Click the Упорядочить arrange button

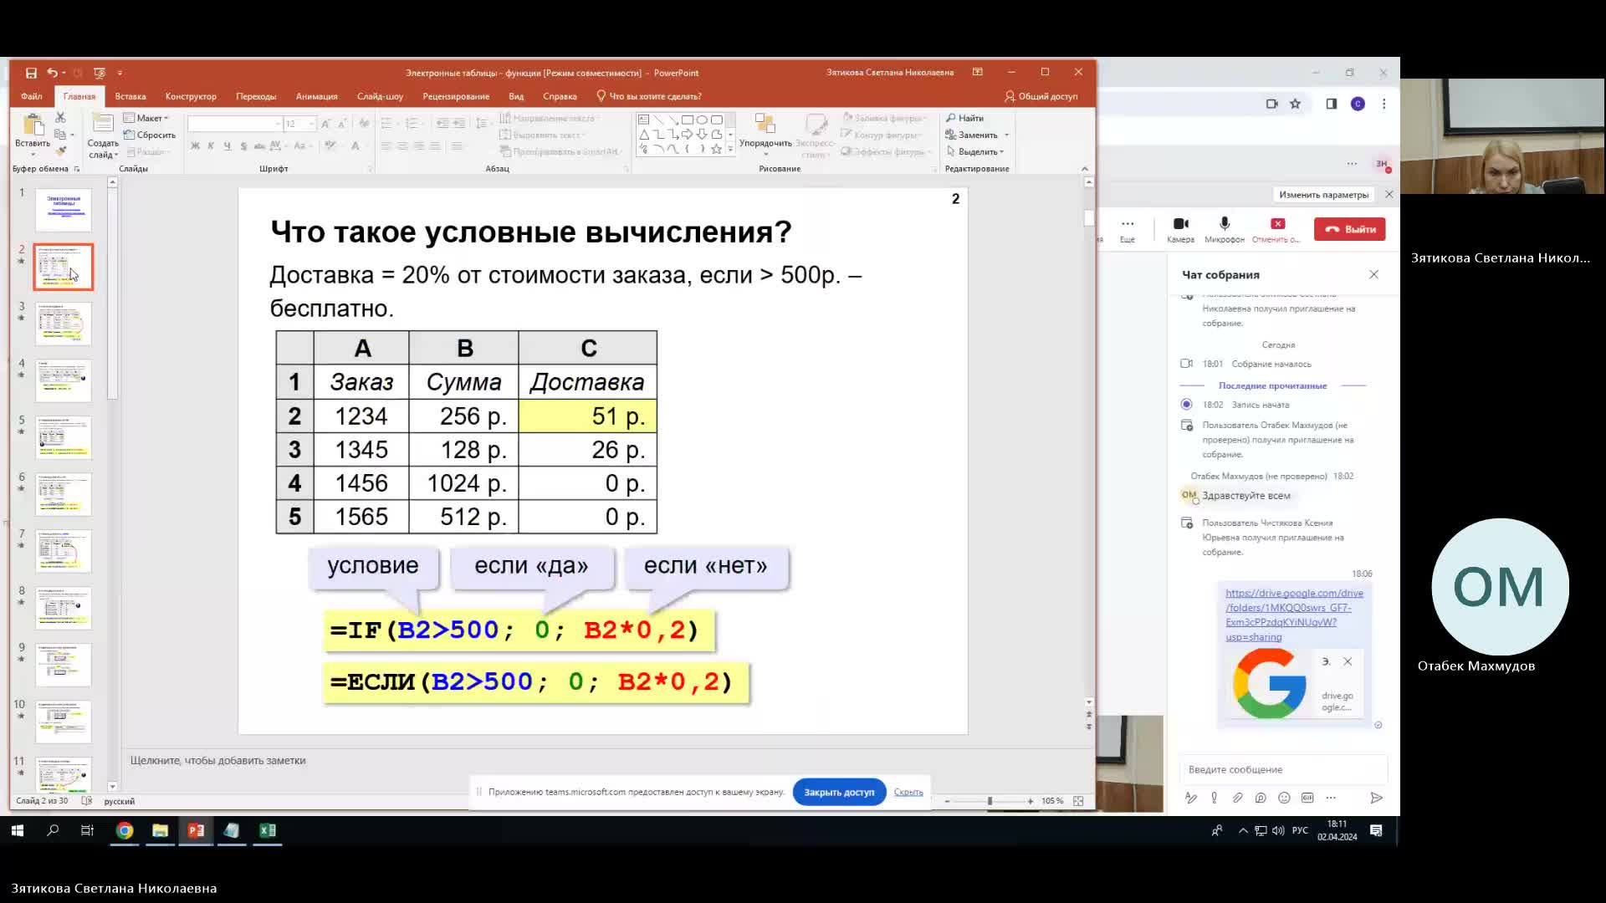coord(765,134)
